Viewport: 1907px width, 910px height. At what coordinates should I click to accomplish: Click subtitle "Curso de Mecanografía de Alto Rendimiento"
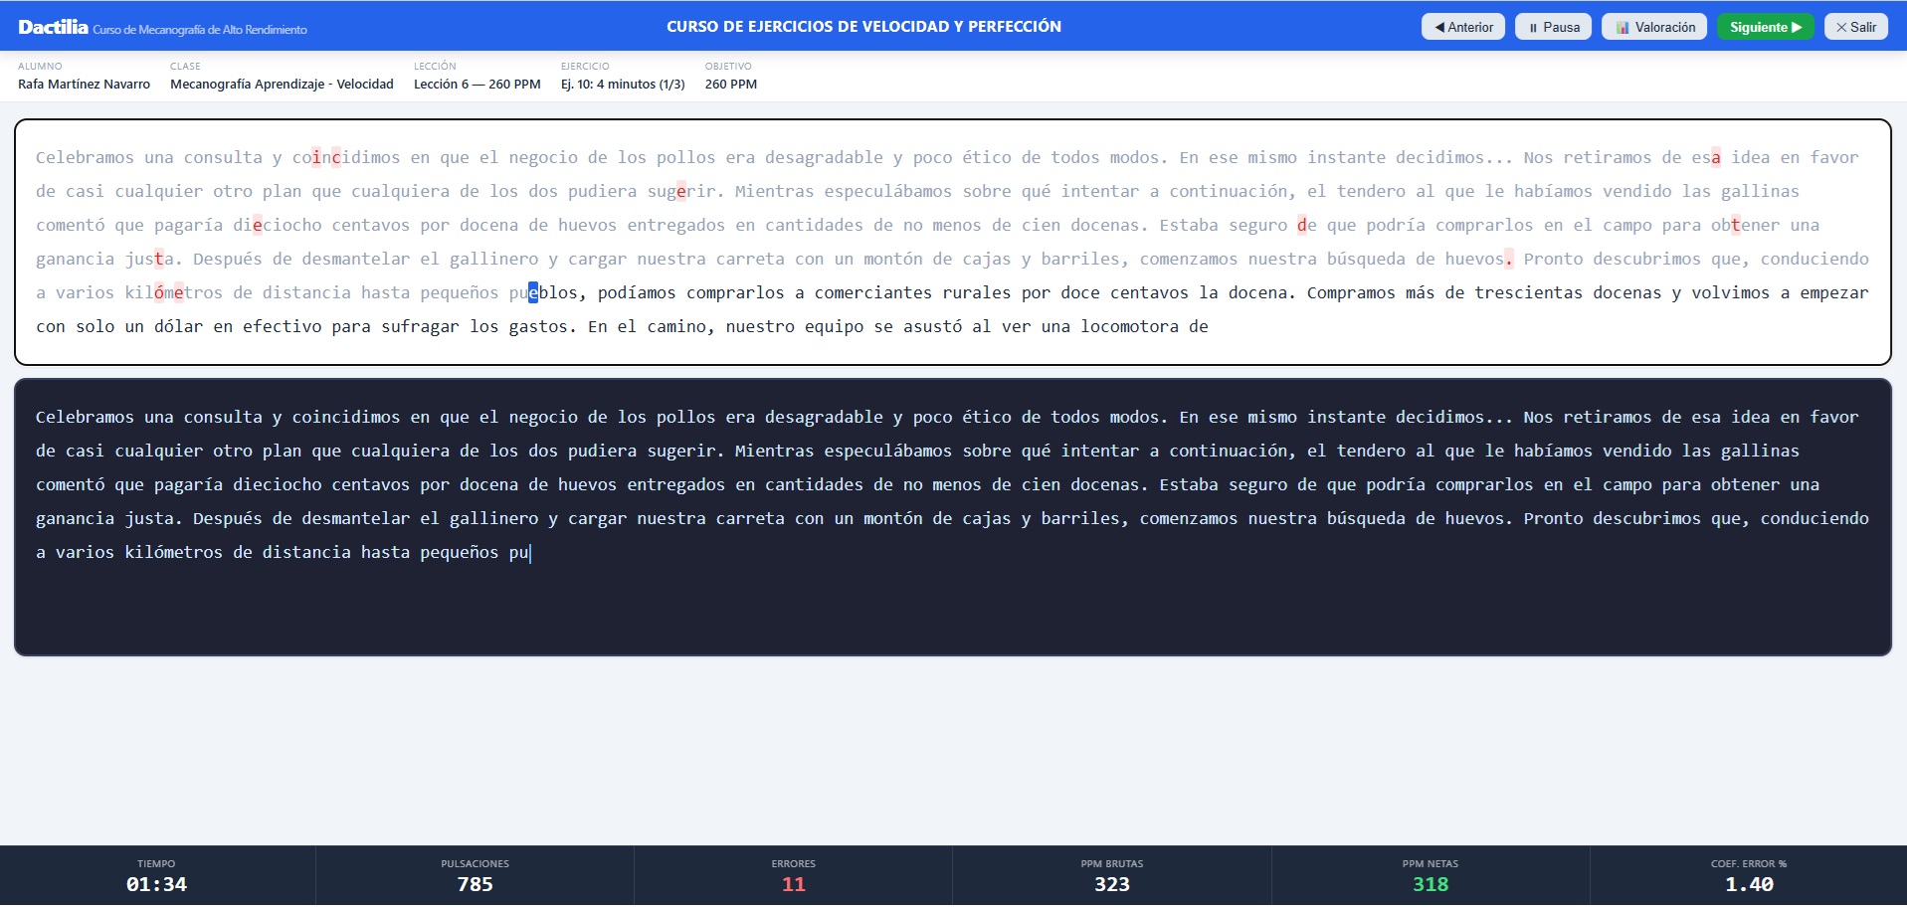coord(200,30)
